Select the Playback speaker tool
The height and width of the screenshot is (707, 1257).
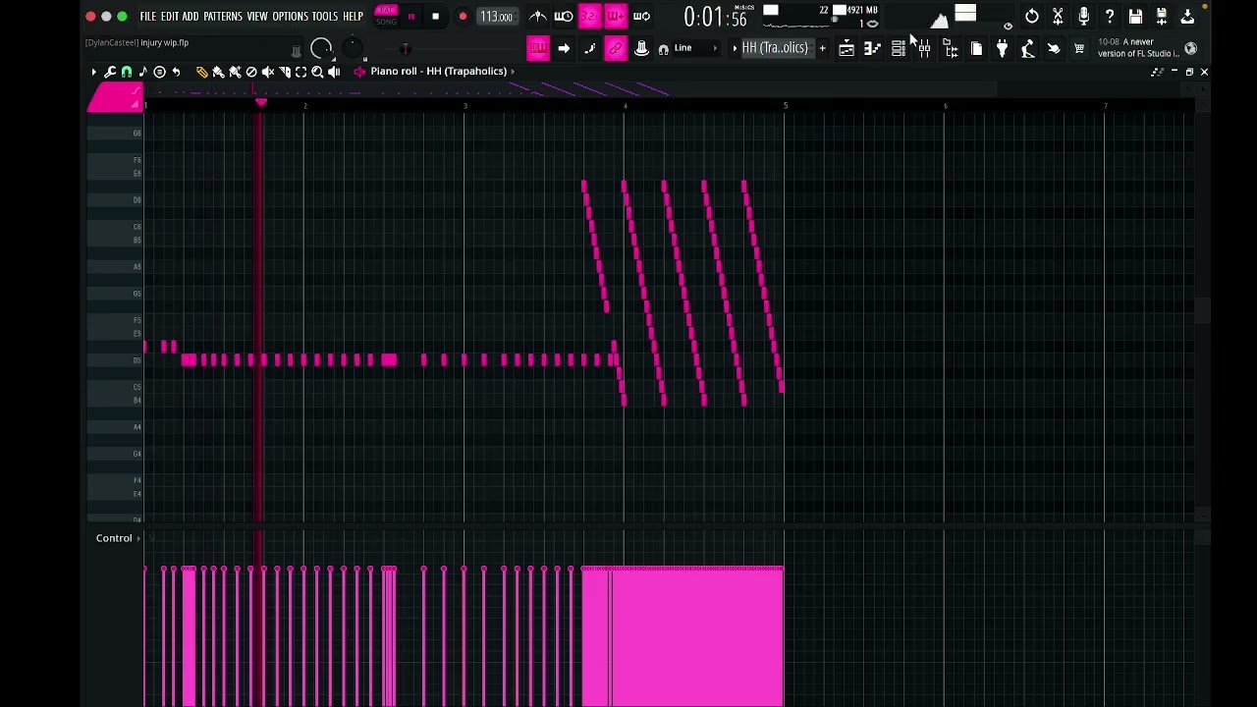[334, 72]
